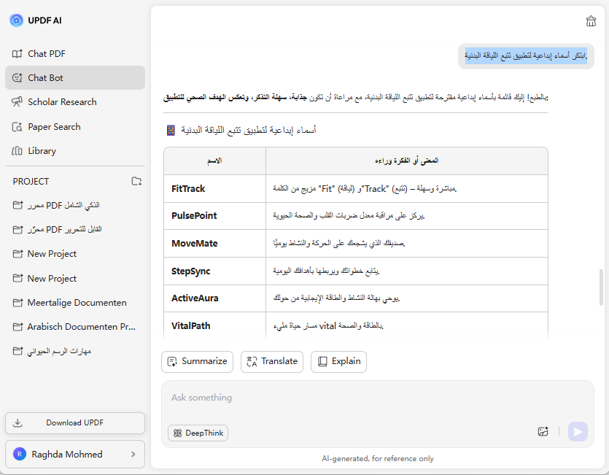This screenshot has height=475, width=609.
Task: Open the Chat PDF section
Action: pyautogui.click(x=44, y=53)
